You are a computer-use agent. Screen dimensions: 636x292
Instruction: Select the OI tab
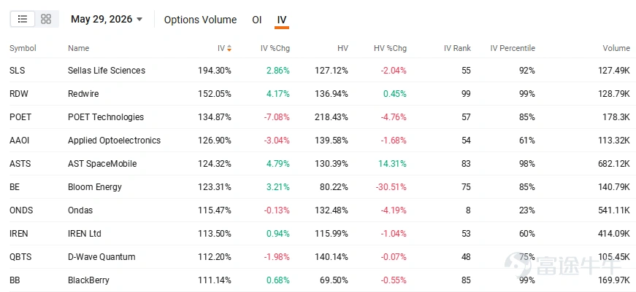(x=257, y=20)
